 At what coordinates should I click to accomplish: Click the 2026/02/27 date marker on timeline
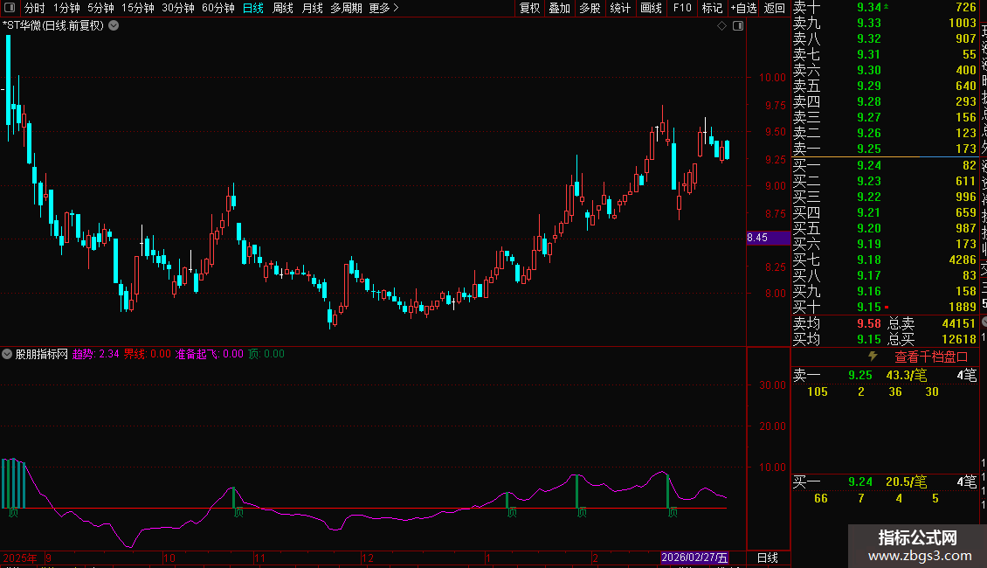coord(694,558)
